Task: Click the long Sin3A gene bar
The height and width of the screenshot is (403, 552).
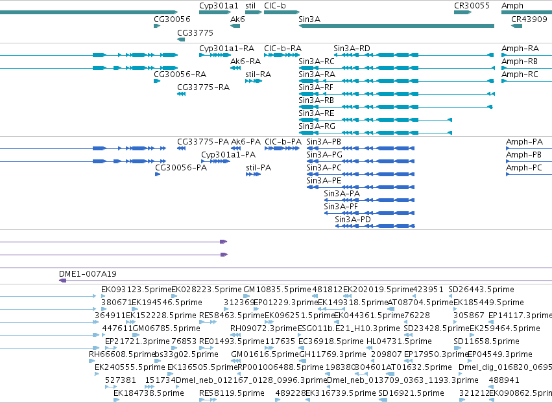Action: pyautogui.click(x=396, y=26)
